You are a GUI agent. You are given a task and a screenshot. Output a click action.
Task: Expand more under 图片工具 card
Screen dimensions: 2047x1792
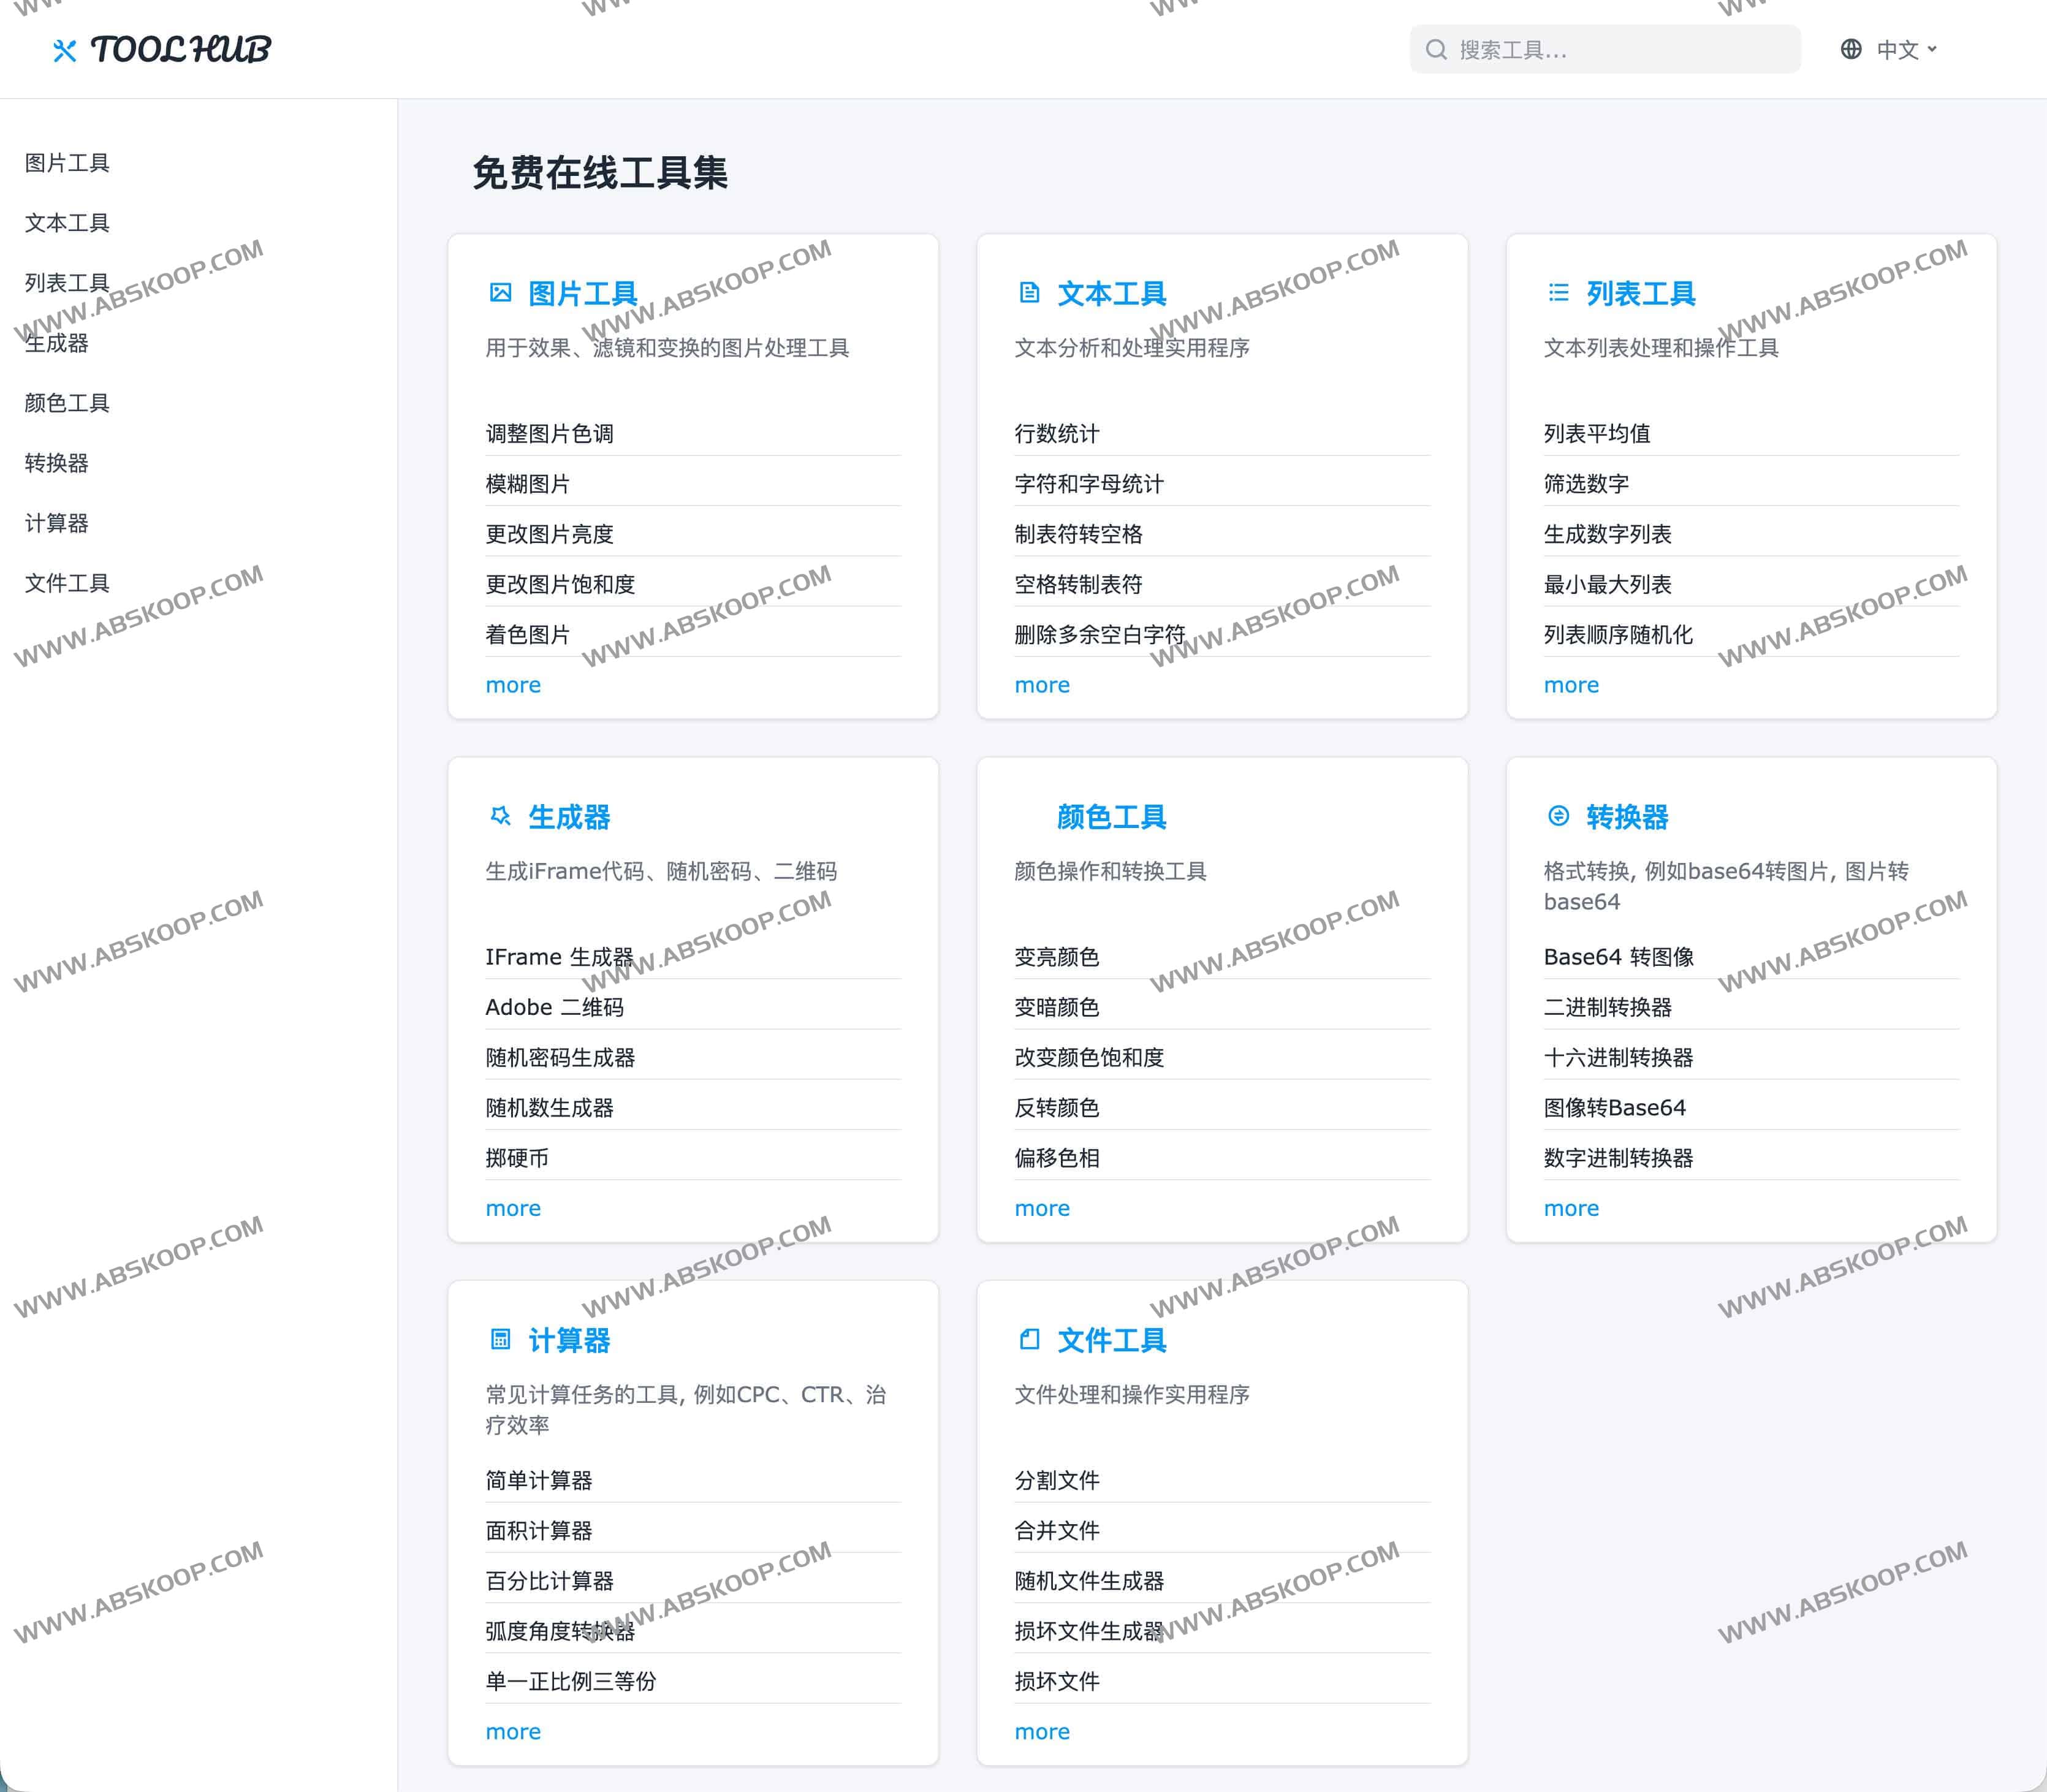pos(513,685)
